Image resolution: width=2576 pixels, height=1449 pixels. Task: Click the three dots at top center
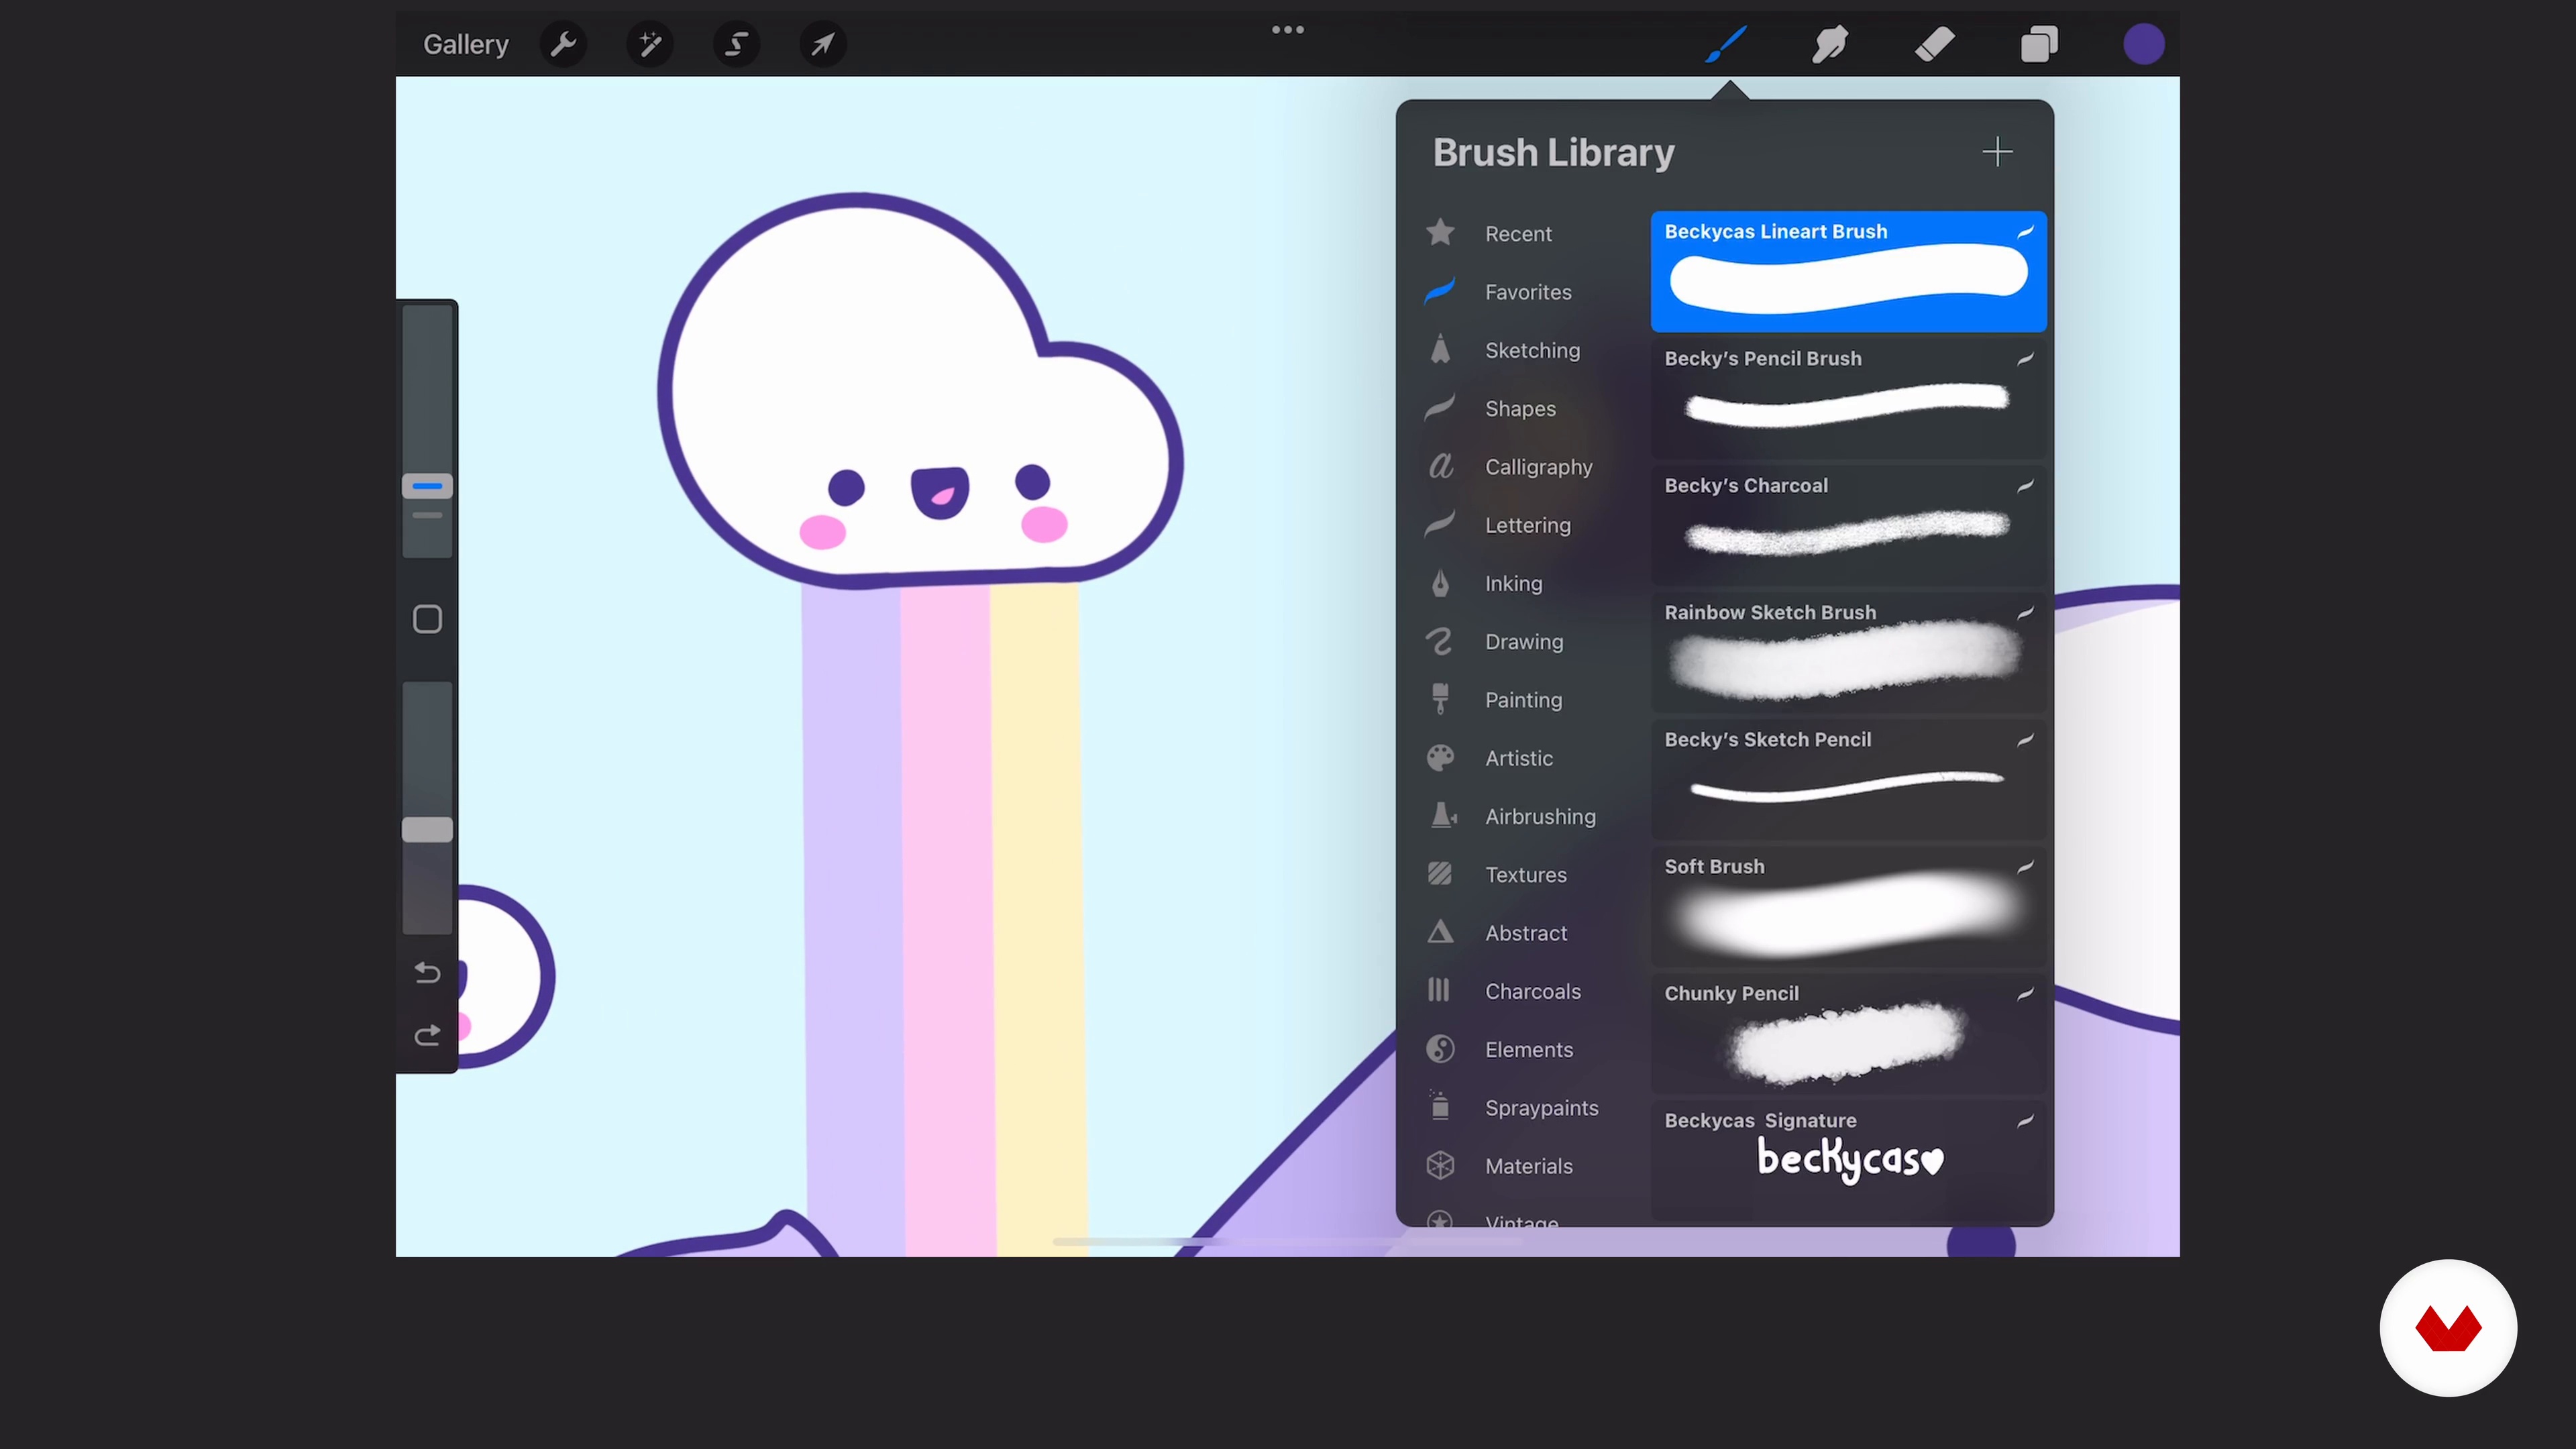1288,30
